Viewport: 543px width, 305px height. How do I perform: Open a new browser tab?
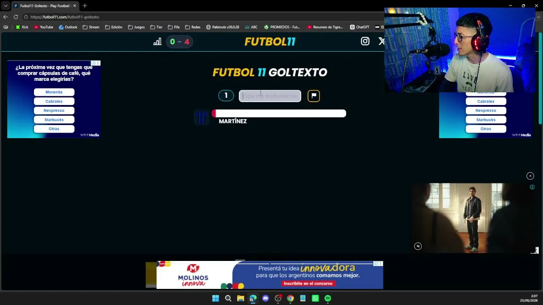click(85, 6)
